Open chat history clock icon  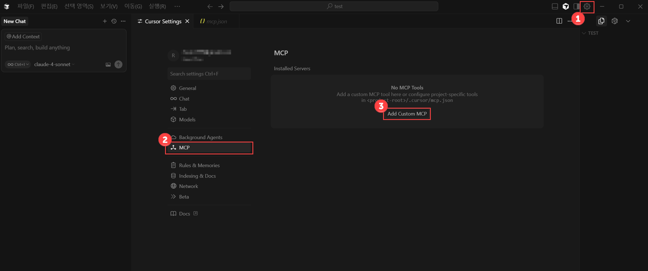[x=114, y=21]
